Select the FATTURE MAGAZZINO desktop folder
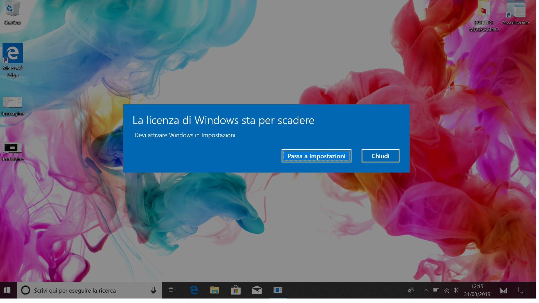This screenshot has width=539, height=303. (x=484, y=16)
